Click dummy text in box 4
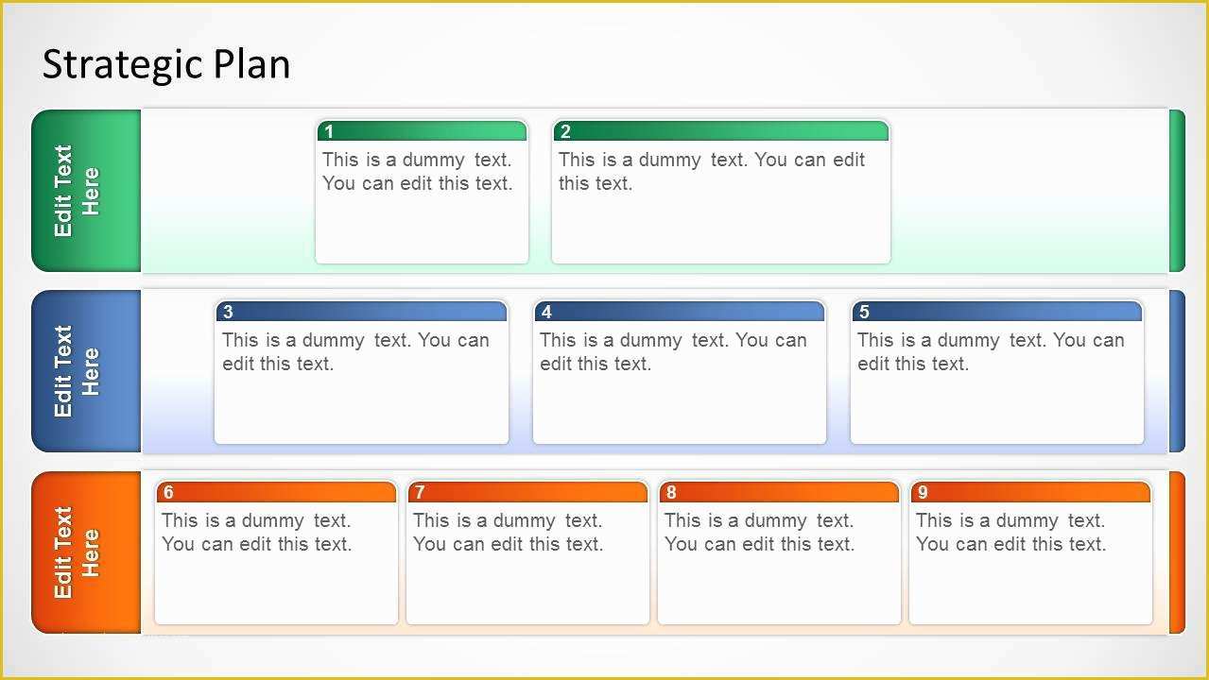This screenshot has width=1209, height=680. 673,352
